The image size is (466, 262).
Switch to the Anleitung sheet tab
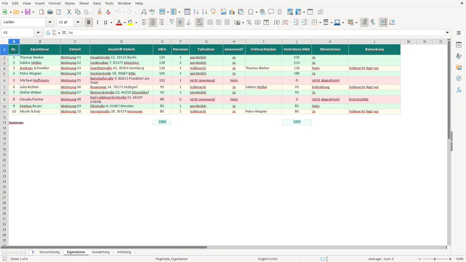(124, 252)
